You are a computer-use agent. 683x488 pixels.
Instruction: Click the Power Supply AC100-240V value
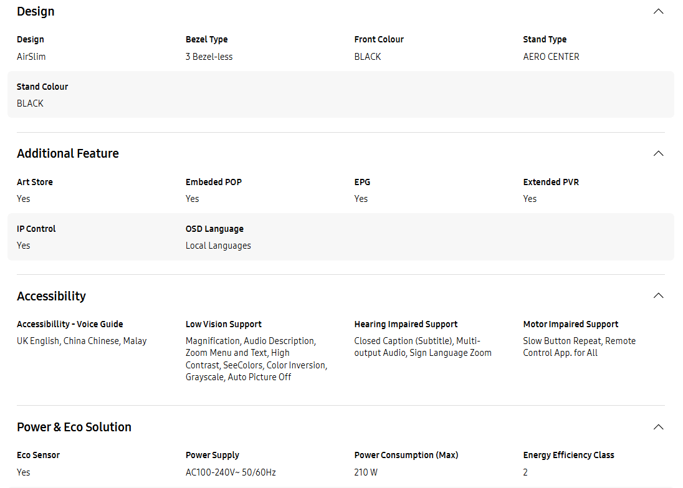coord(231,472)
